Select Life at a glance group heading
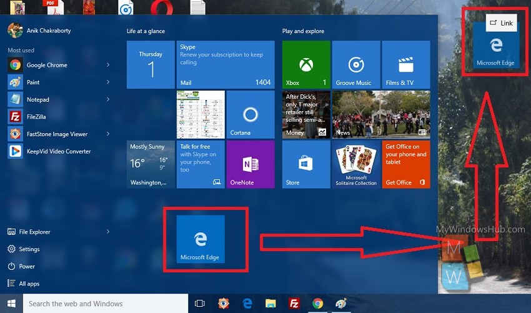 coord(146,31)
